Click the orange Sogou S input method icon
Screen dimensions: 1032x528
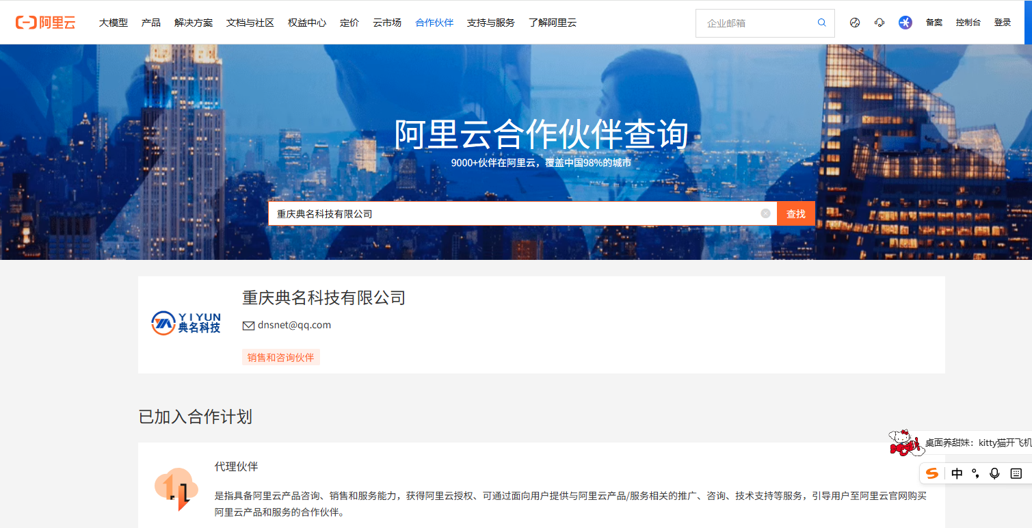tap(931, 473)
